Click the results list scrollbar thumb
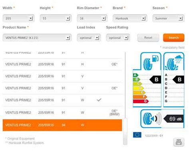Image resolution: width=189 pixels, height=160 pixels. (125, 131)
